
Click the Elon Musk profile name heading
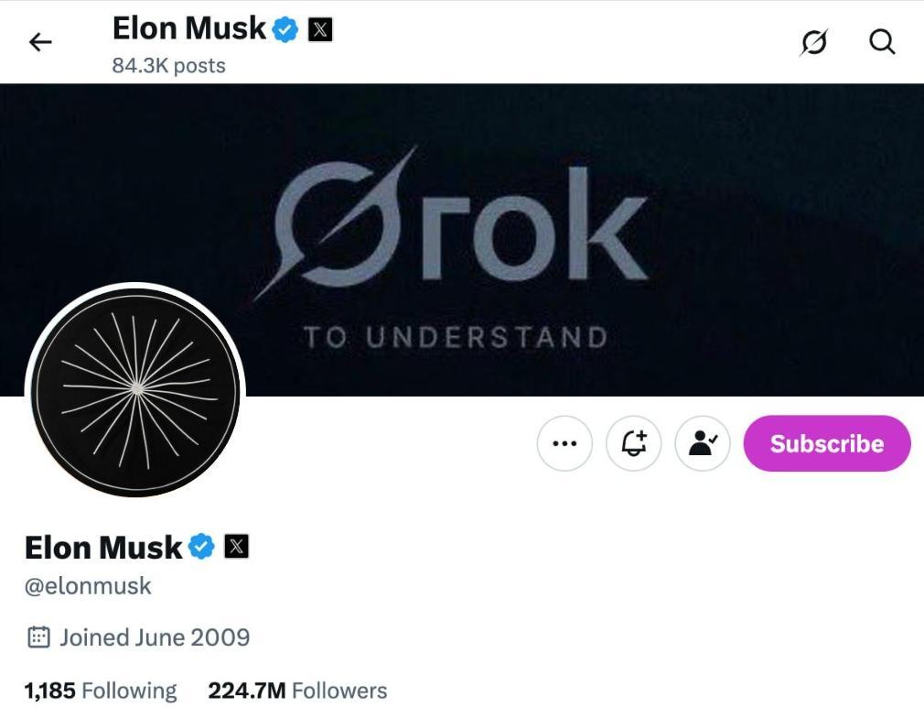[x=103, y=548]
